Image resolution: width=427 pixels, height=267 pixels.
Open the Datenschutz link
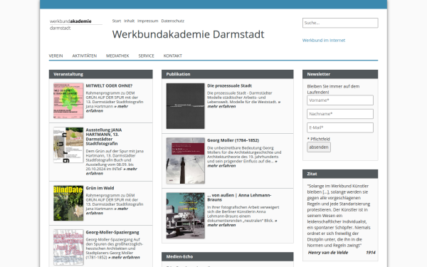click(173, 21)
